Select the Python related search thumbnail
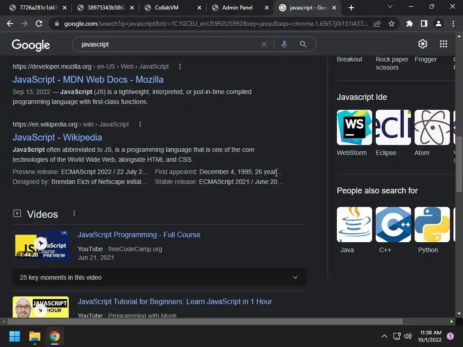Viewport: 463px width, 347px height. (432, 225)
